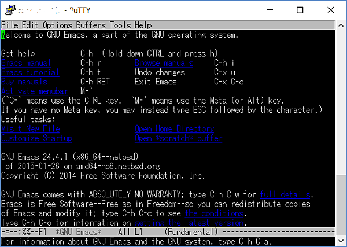Click the scrollbar thumb
This screenshot has height=247, width=347.
(x=341, y=205)
